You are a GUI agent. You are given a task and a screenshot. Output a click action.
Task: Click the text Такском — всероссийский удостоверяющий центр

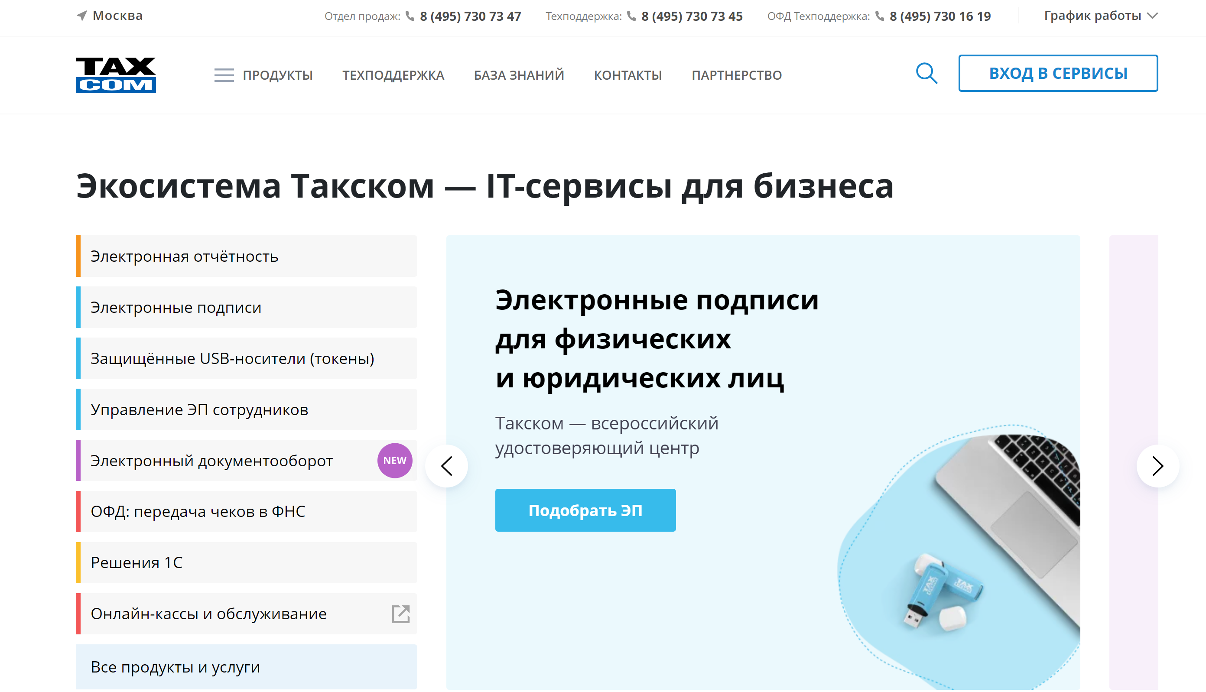[x=607, y=435]
